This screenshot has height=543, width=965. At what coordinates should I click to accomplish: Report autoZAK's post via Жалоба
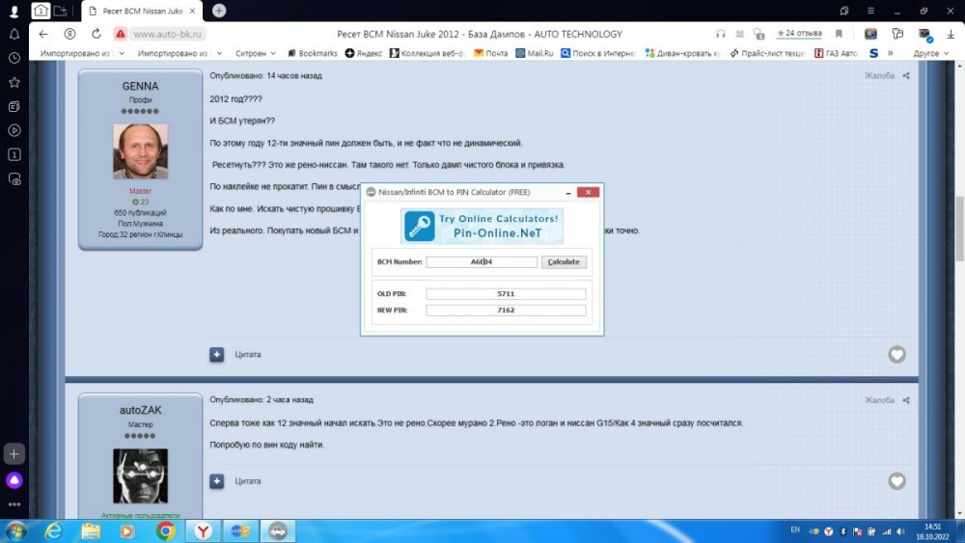(x=879, y=399)
